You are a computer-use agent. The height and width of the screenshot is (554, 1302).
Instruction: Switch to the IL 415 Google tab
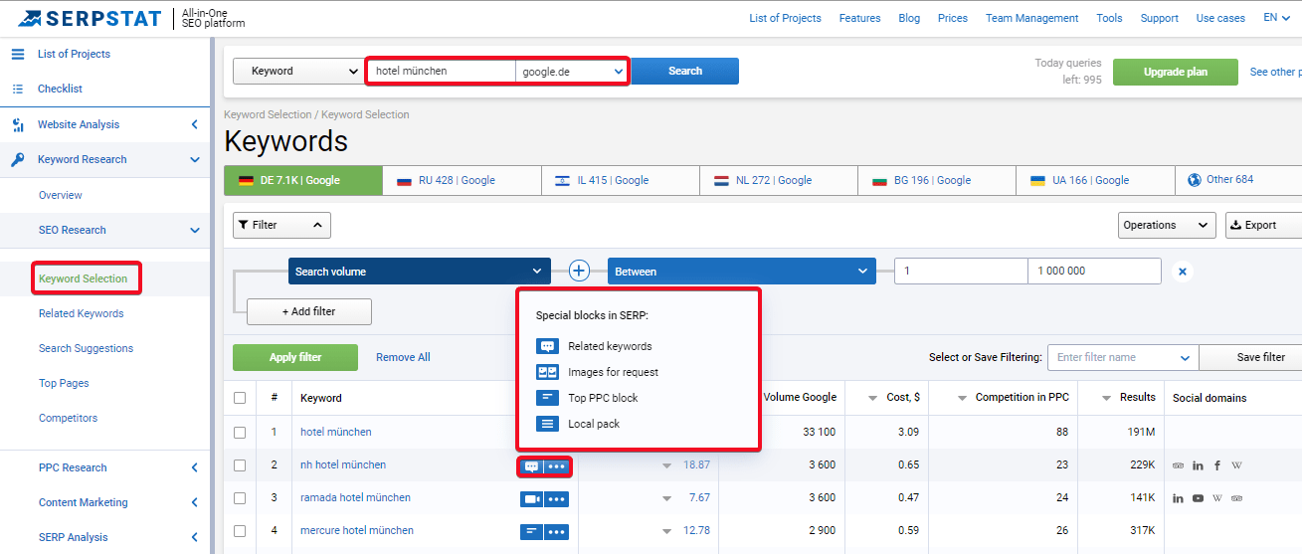click(x=620, y=180)
